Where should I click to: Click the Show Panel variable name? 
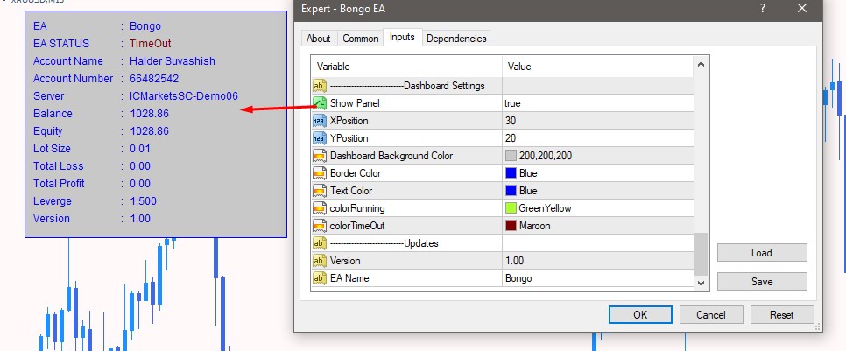pos(355,103)
